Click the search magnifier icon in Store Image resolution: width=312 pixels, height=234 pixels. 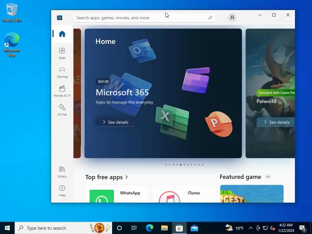click(210, 18)
